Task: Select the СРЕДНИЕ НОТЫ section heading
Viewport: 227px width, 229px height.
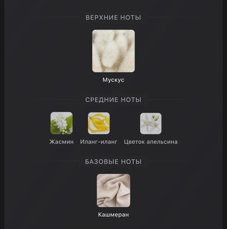Action: pyautogui.click(x=113, y=100)
